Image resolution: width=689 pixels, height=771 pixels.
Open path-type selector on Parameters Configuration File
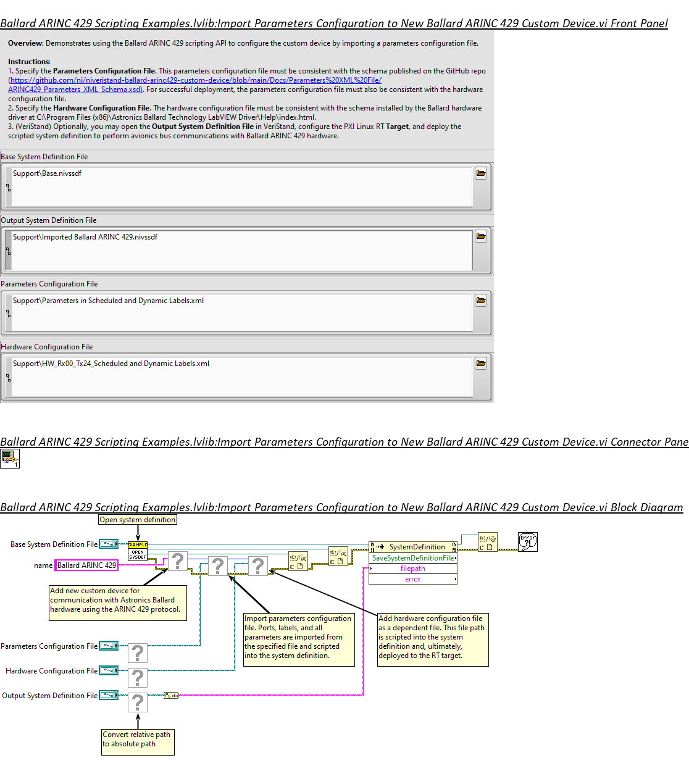pos(8,314)
